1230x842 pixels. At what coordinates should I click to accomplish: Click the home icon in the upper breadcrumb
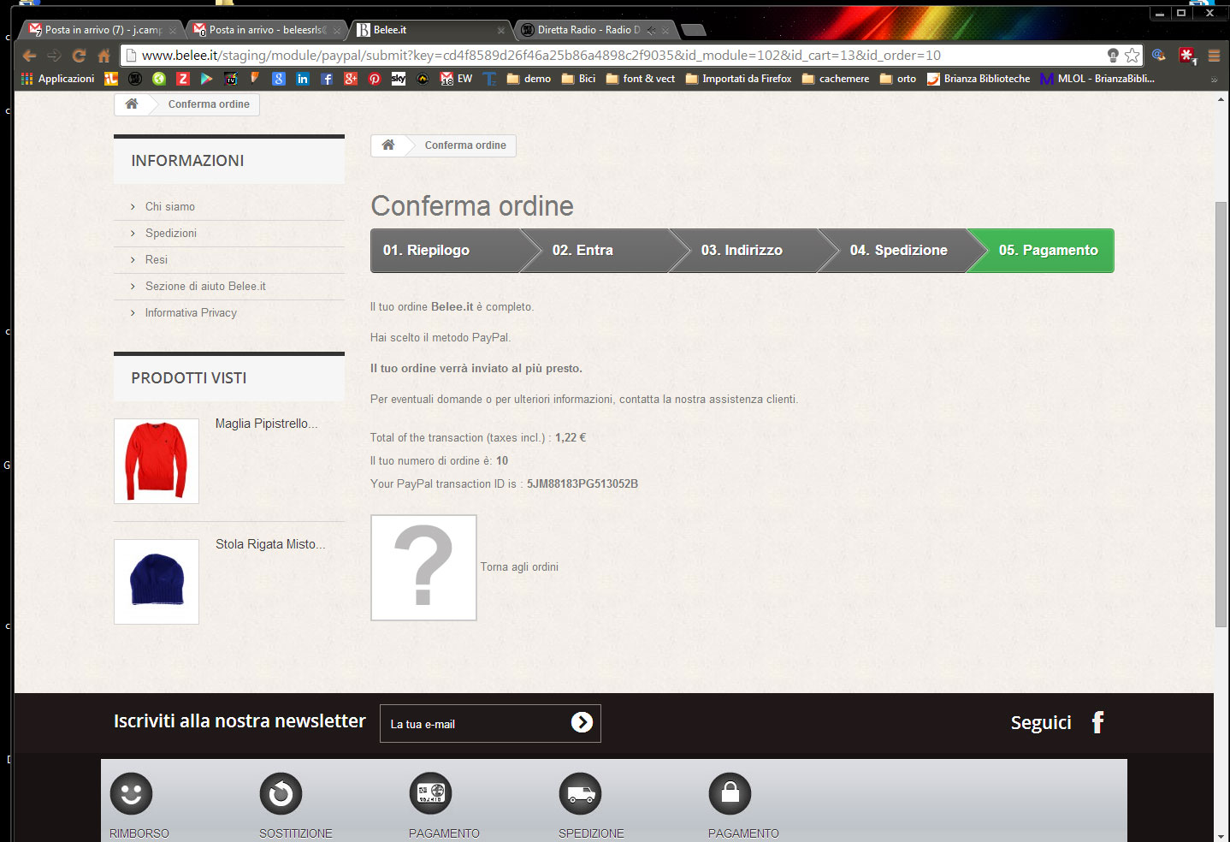132,104
